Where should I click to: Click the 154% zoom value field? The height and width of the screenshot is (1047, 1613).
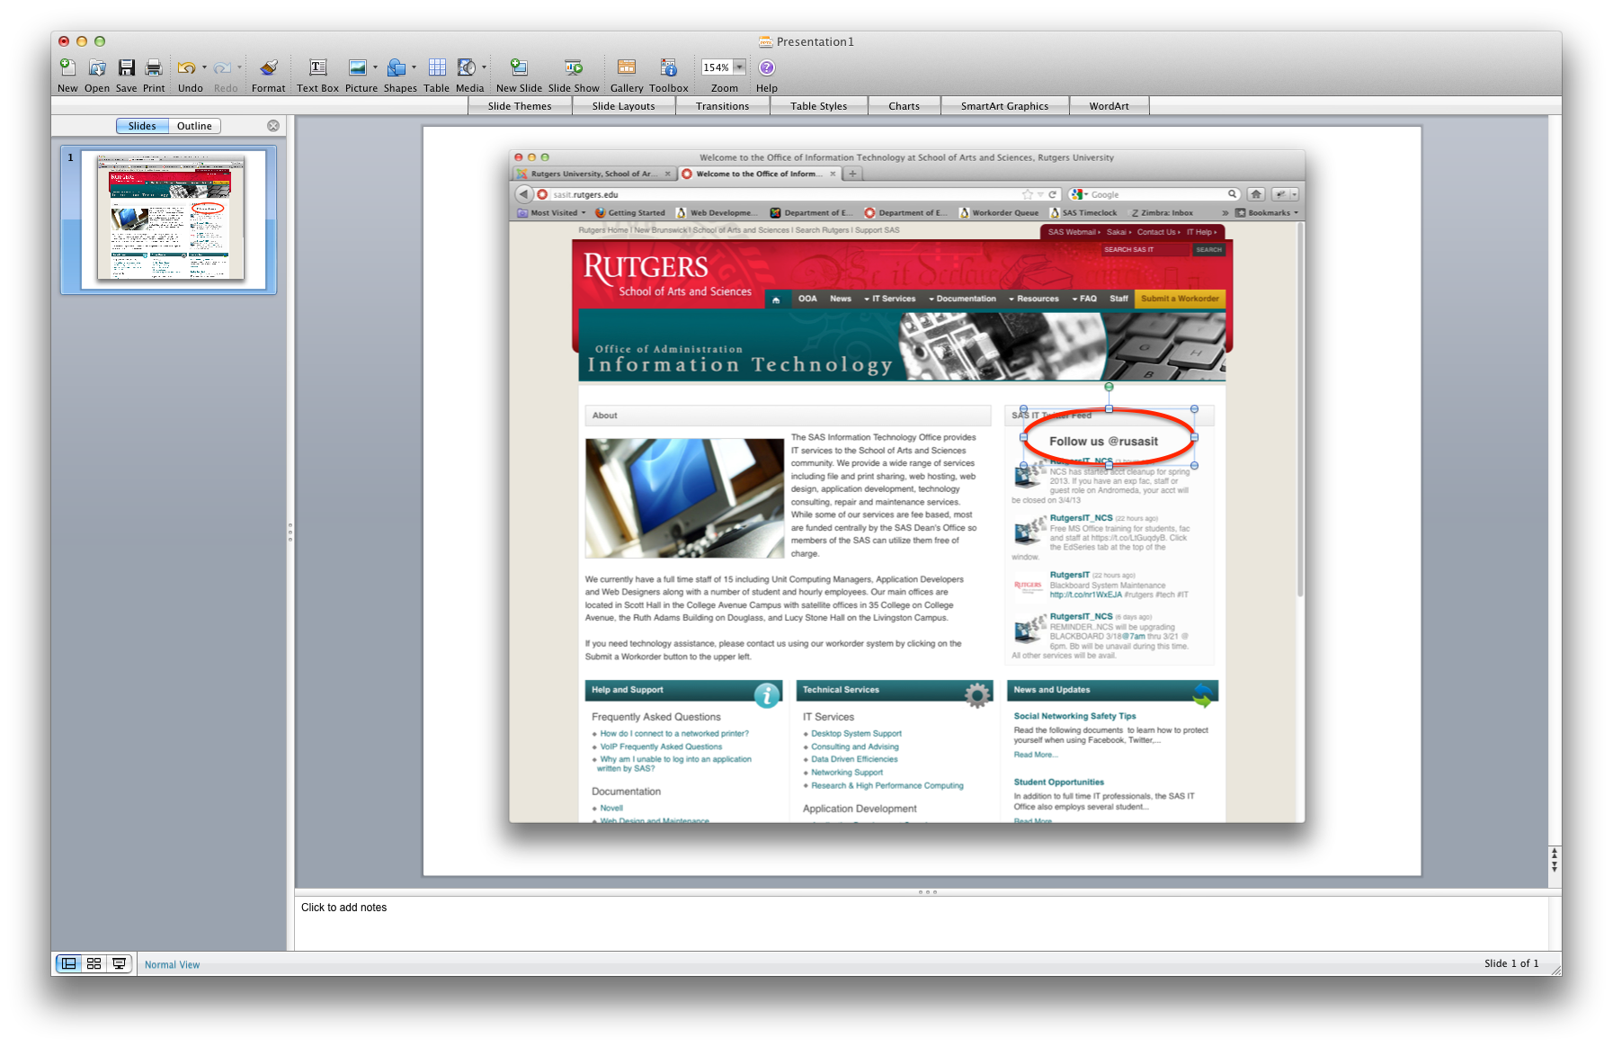pyautogui.click(x=717, y=67)
